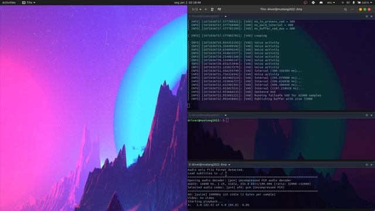This screenshot has width=375, height=211.
Task: Open the keyboard layout selector in top bar
Action: click(x=331, y=2)
